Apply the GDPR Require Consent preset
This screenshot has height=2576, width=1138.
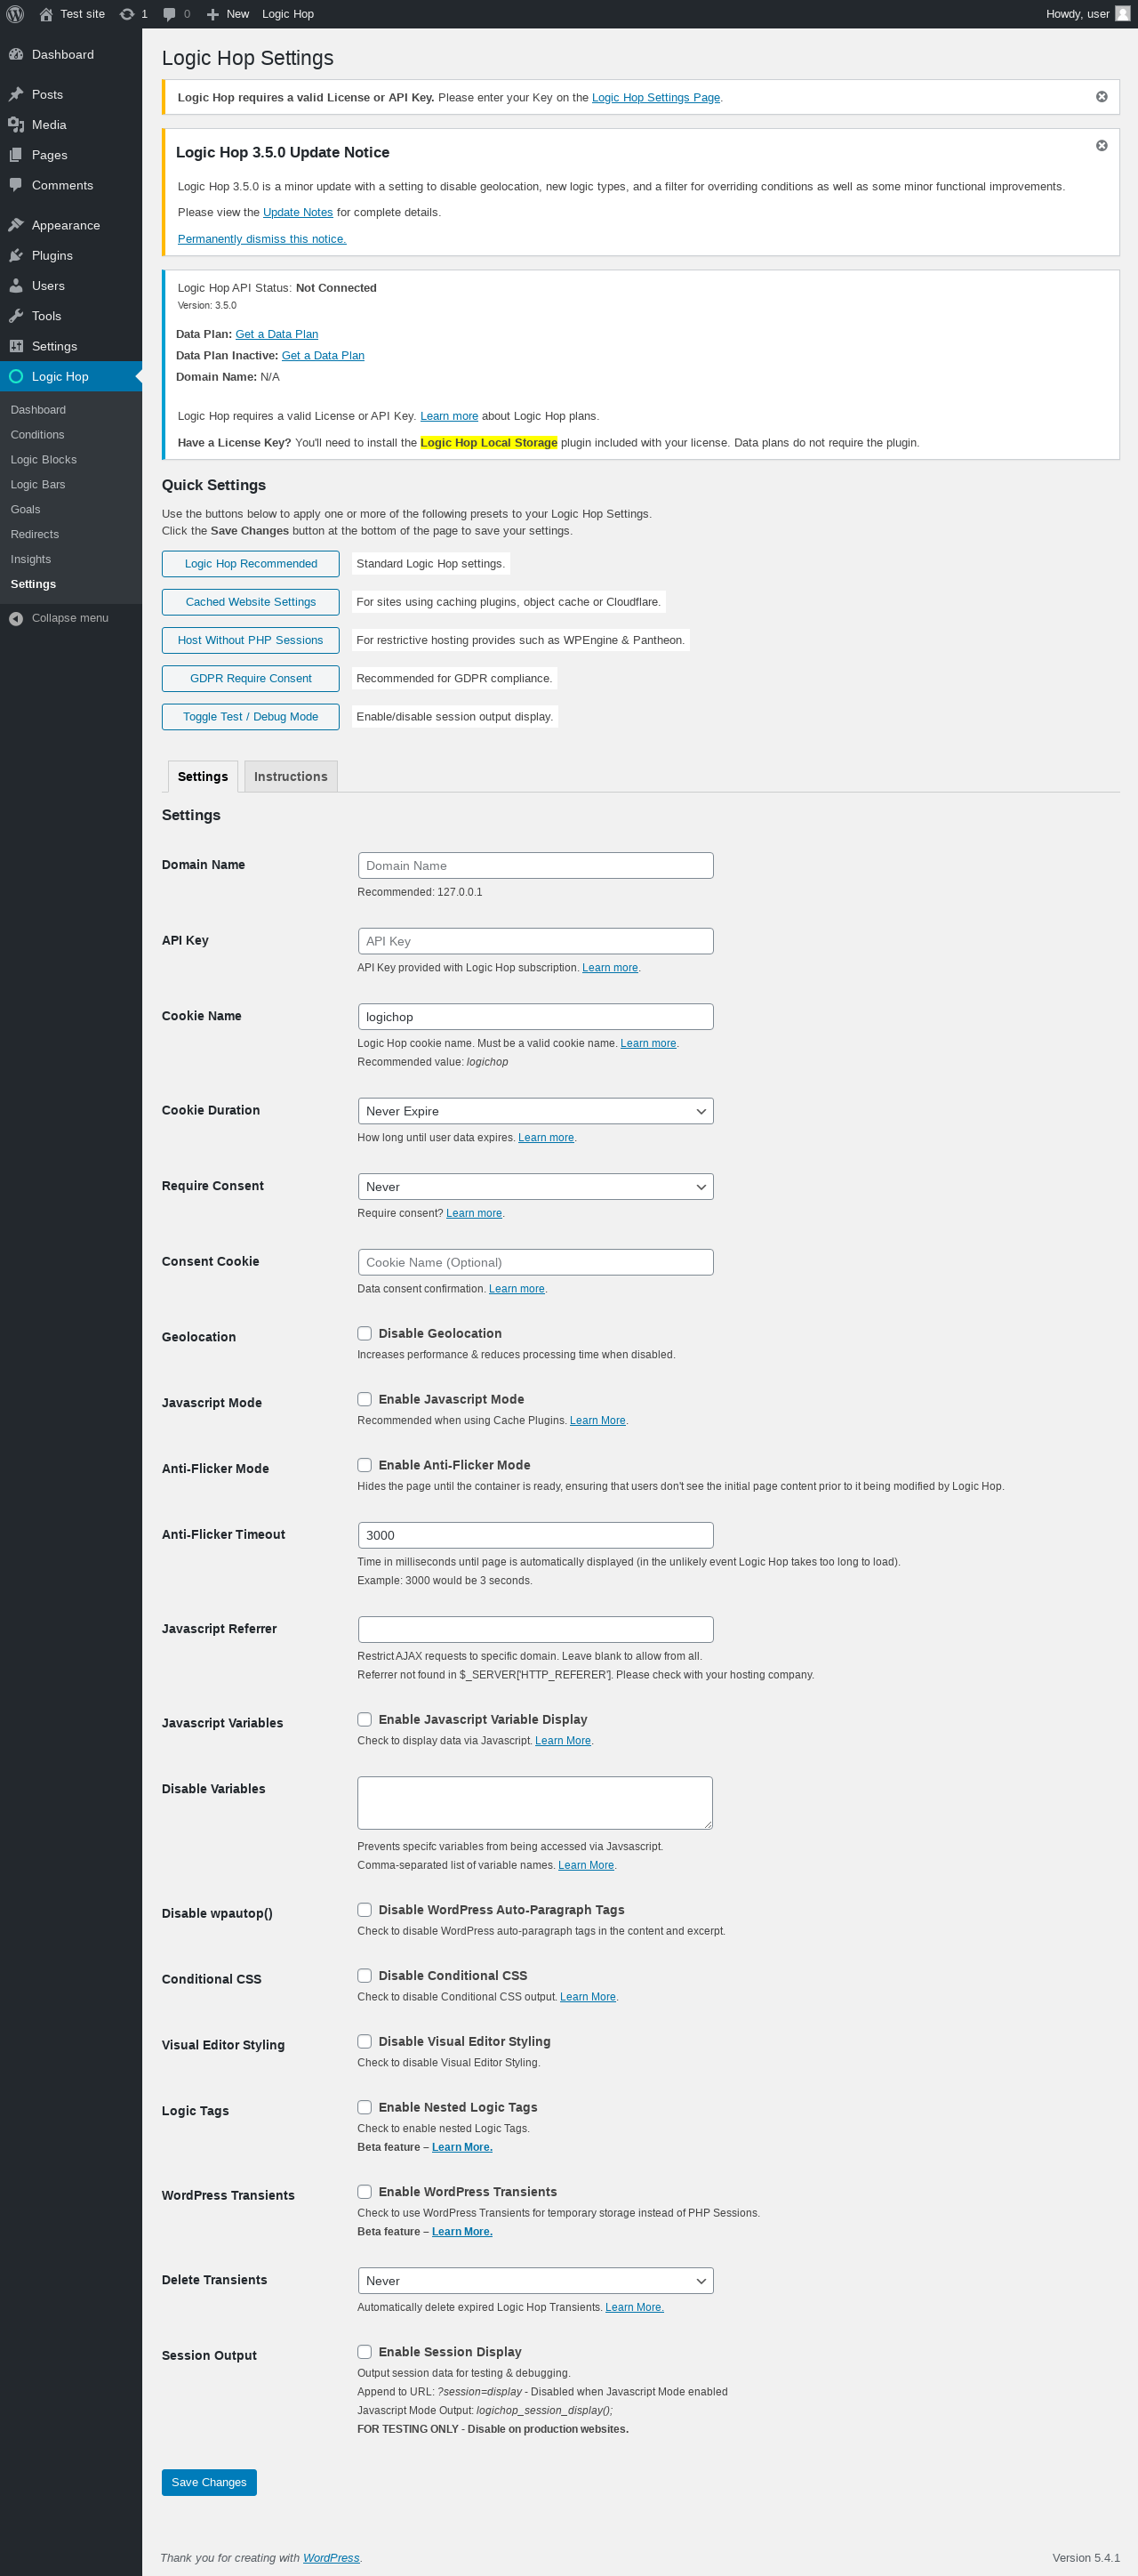[251, 678]
